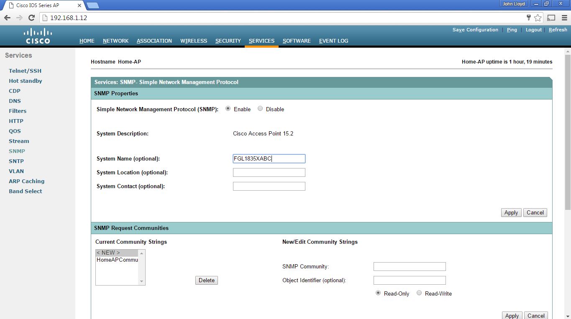Open Band Select services page
571x319 pixels.
click(x=26, y=191)
